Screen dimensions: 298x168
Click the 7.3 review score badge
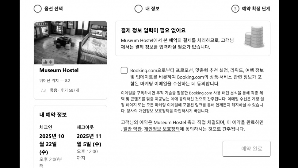pyautogui.click(x=43, y=90)
